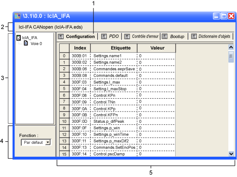Click the Dictionnaire d'objets tab icon
This screenshot has height=177, width=237.
[x=194, y=37]
